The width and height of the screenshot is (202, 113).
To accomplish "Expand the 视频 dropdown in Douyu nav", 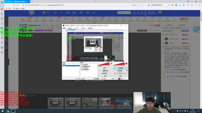I will pyautogui.click(x=74, y=13).
